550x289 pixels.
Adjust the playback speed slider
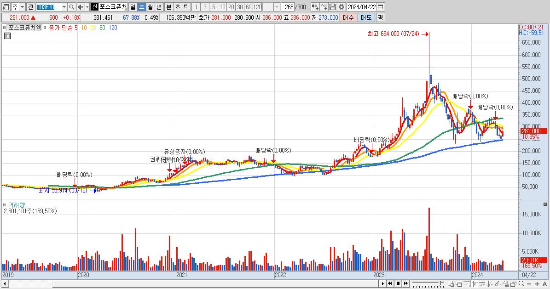pyautogui.click(x=428, y=283)
